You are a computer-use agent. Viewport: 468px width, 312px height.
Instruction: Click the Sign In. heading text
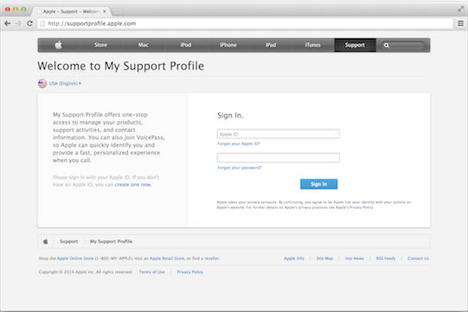[230, 116]
